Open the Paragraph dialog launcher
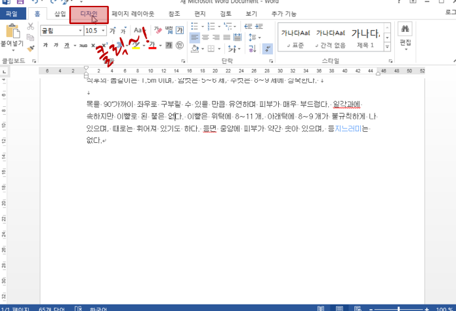Screen dimensions: 456x311 point(271,61)
